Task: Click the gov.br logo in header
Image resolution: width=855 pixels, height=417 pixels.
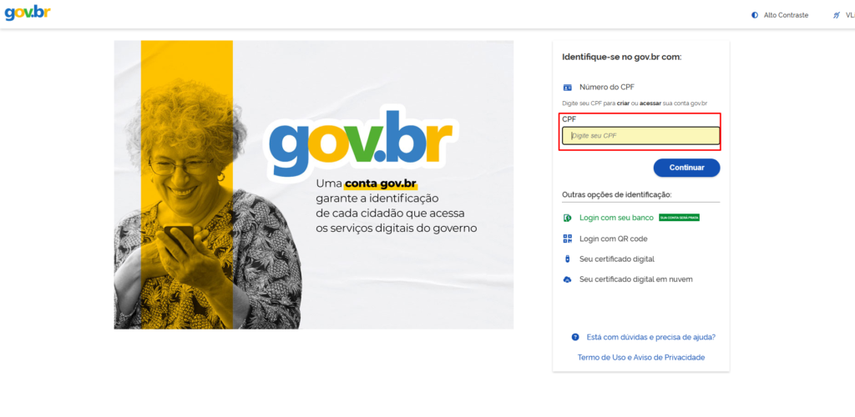Action: pyautogui.click(x=28, y=13)
